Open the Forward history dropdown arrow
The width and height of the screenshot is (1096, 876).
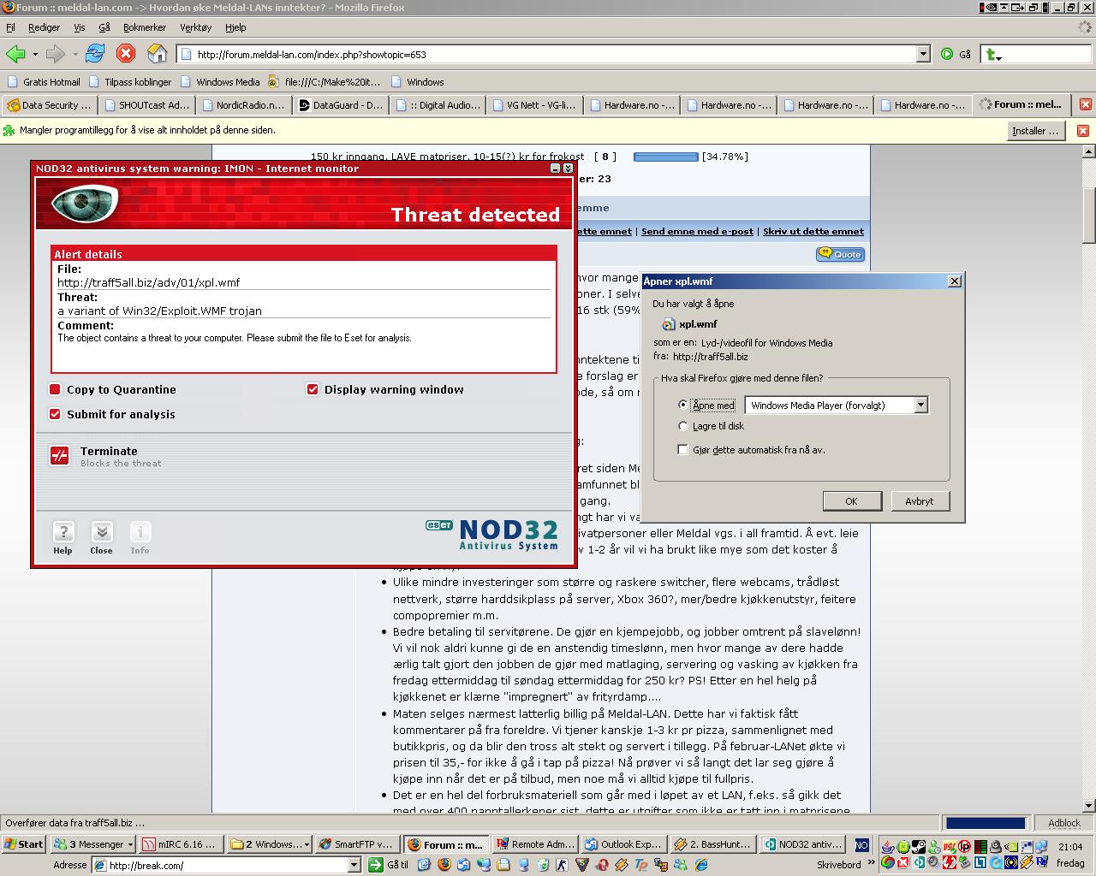click(x=75, y=54)
